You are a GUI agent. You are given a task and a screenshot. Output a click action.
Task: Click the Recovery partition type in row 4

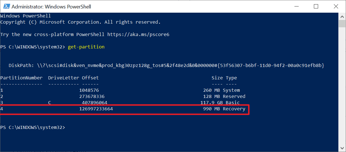point(234,109)
